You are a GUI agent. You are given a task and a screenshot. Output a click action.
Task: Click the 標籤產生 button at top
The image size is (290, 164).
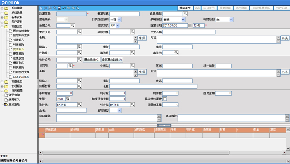[x=185, y=8]
